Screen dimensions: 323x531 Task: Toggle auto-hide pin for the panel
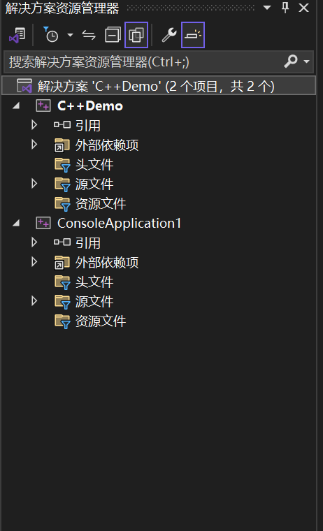point(285,8)
